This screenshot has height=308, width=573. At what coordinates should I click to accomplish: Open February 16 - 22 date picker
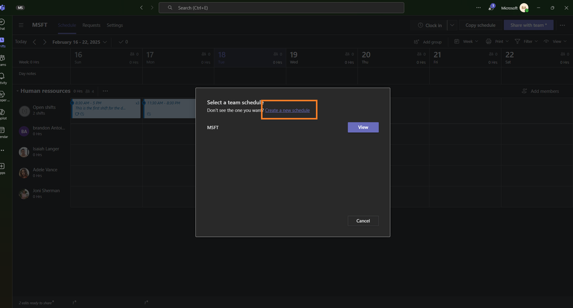(x=79, y=42)
